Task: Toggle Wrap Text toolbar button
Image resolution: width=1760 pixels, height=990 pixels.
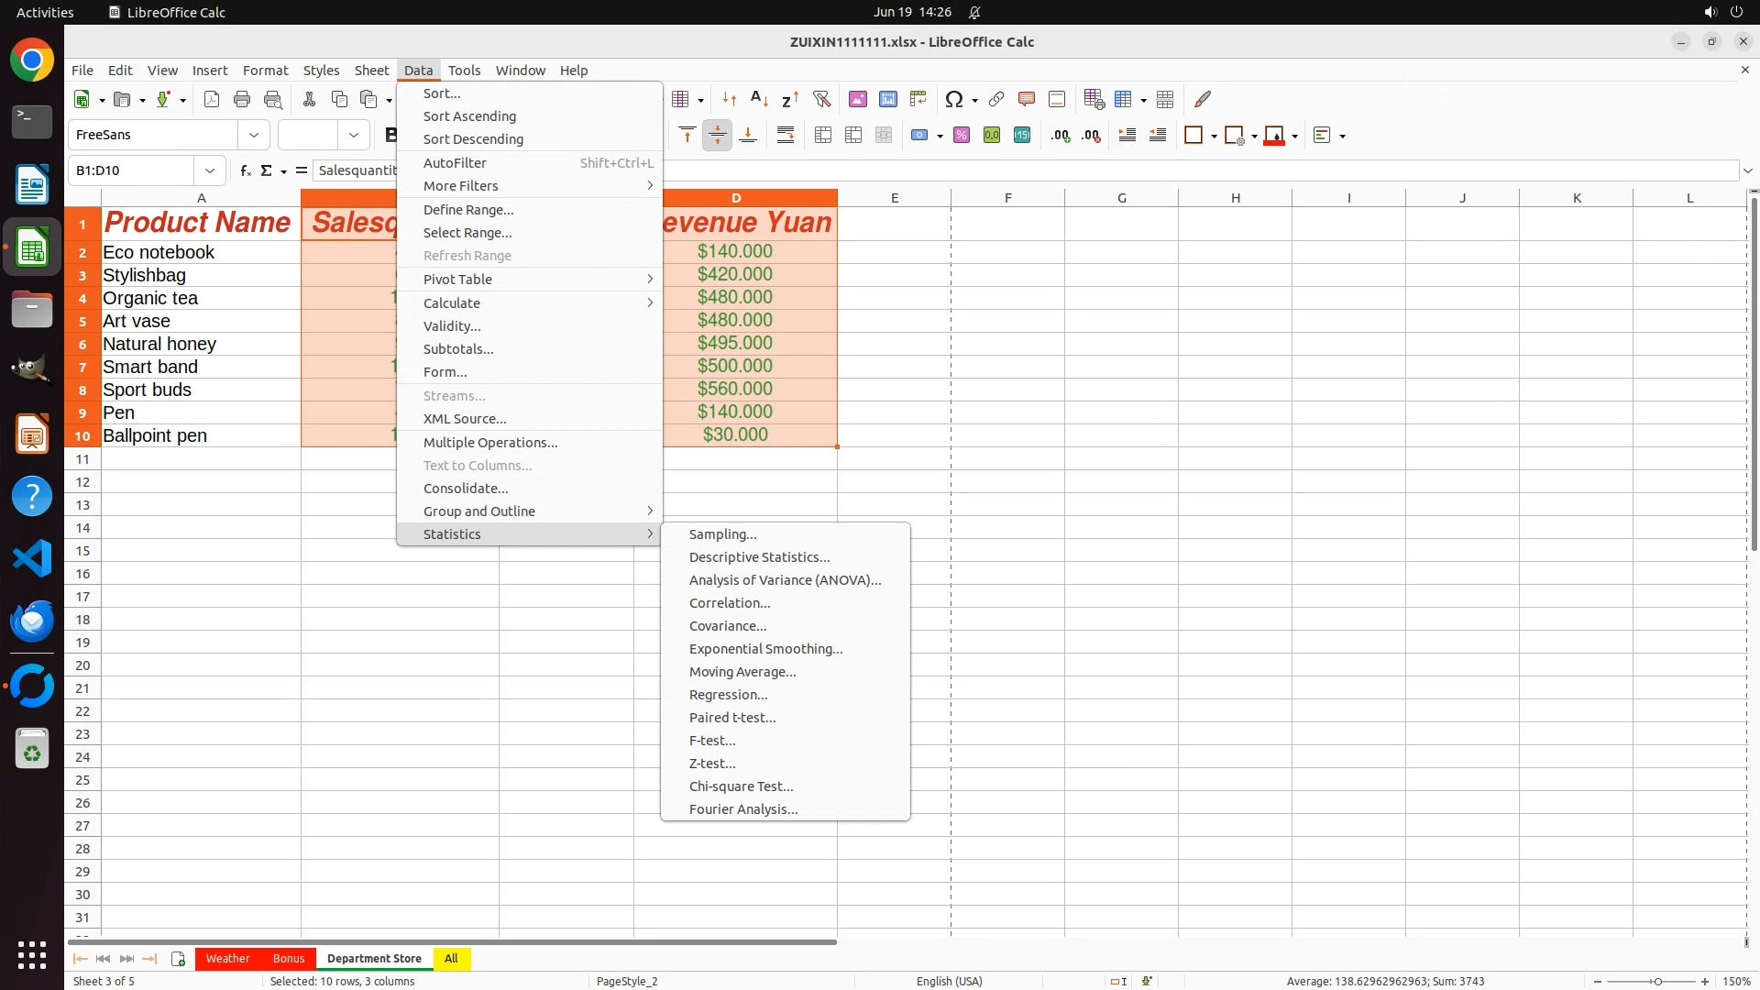Action: tap(786, 136)
